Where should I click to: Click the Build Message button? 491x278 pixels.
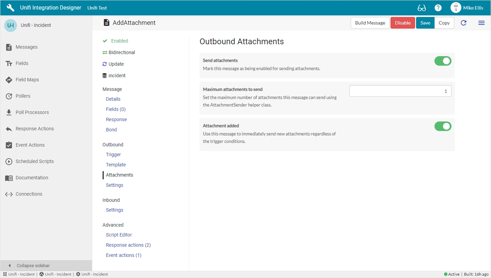(370, 23)
